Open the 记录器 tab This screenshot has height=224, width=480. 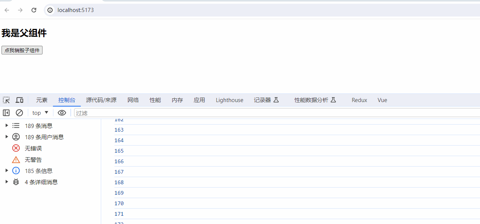pos(266,100)
